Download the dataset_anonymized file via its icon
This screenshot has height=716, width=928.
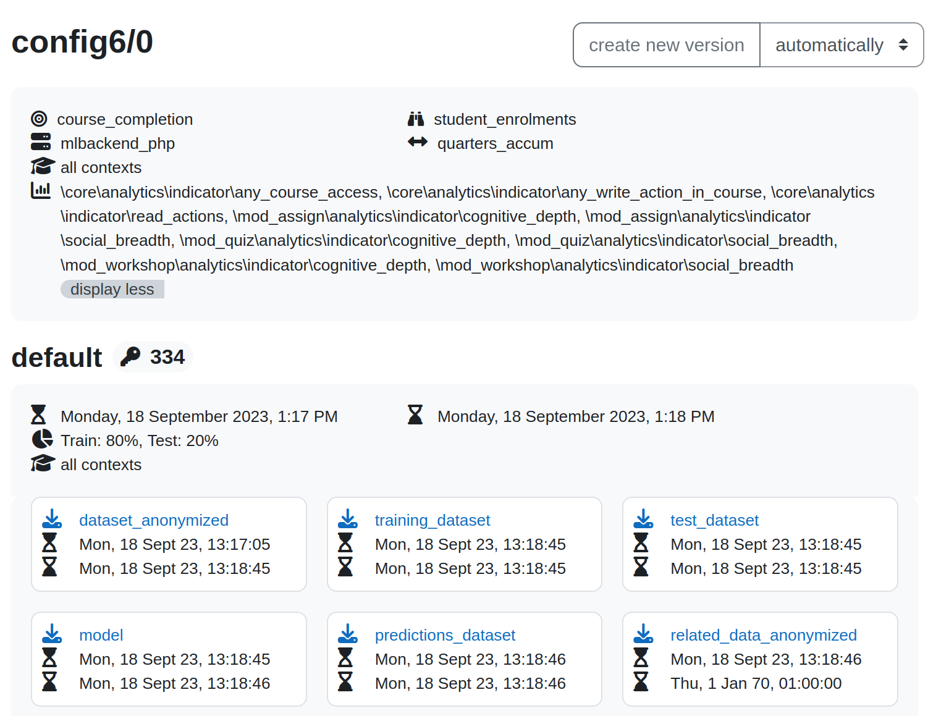(x=52, y=519)
